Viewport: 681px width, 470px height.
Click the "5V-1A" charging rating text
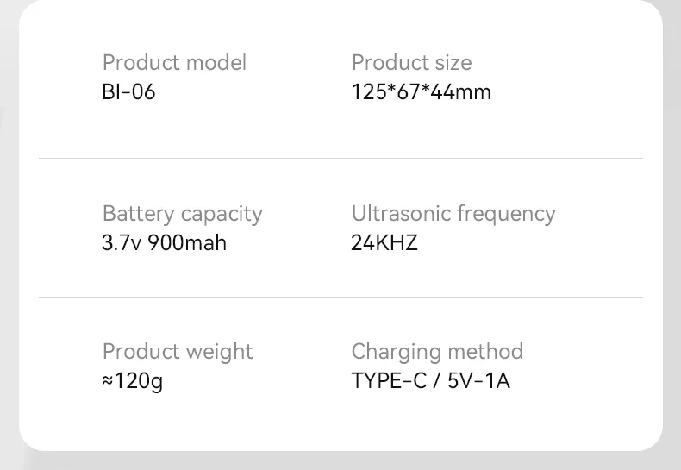478,380
